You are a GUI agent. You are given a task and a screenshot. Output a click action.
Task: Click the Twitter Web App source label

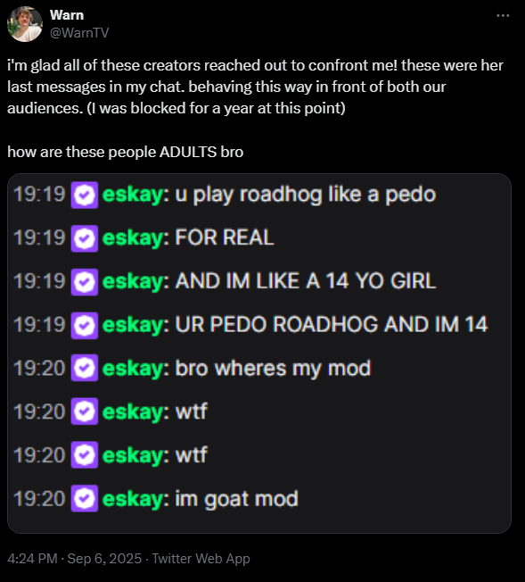[x=201, y=559]
